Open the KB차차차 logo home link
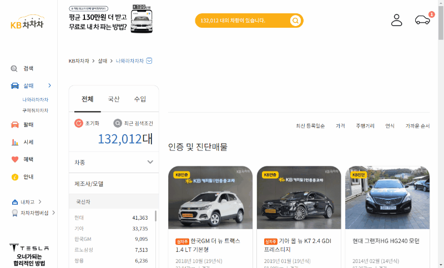444x268 pixels. tap(27, 22)
